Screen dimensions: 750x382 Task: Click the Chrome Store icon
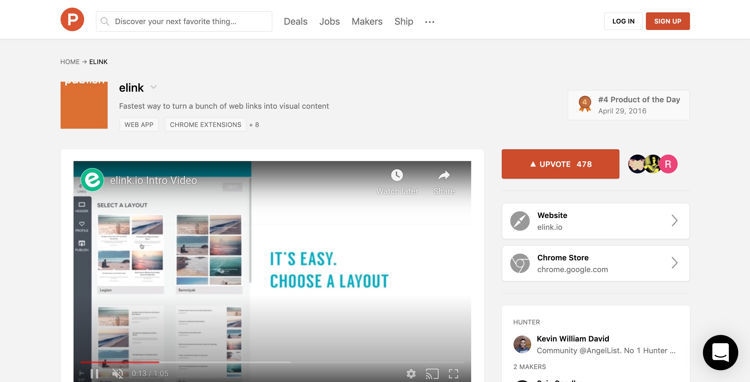point(520,263)
